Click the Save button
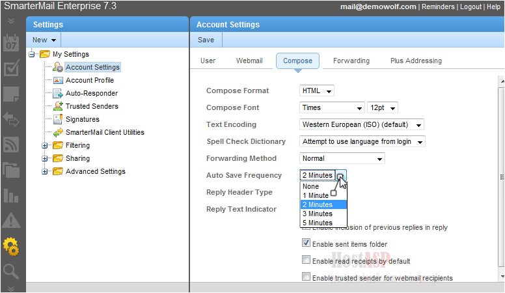Viewport: 505px width, 293px height. (206, 40)
